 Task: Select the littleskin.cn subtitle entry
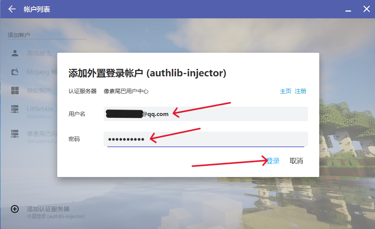pos(39,116)
